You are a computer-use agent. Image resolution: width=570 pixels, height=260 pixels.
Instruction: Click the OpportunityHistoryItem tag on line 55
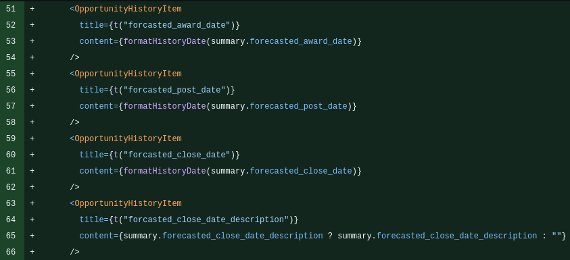(x=128, y=74)
